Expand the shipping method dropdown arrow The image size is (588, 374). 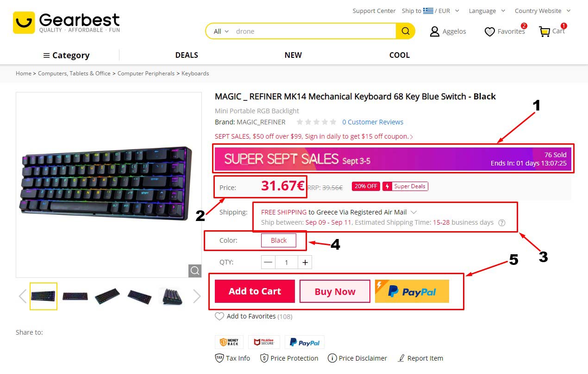tap(414, 212)
